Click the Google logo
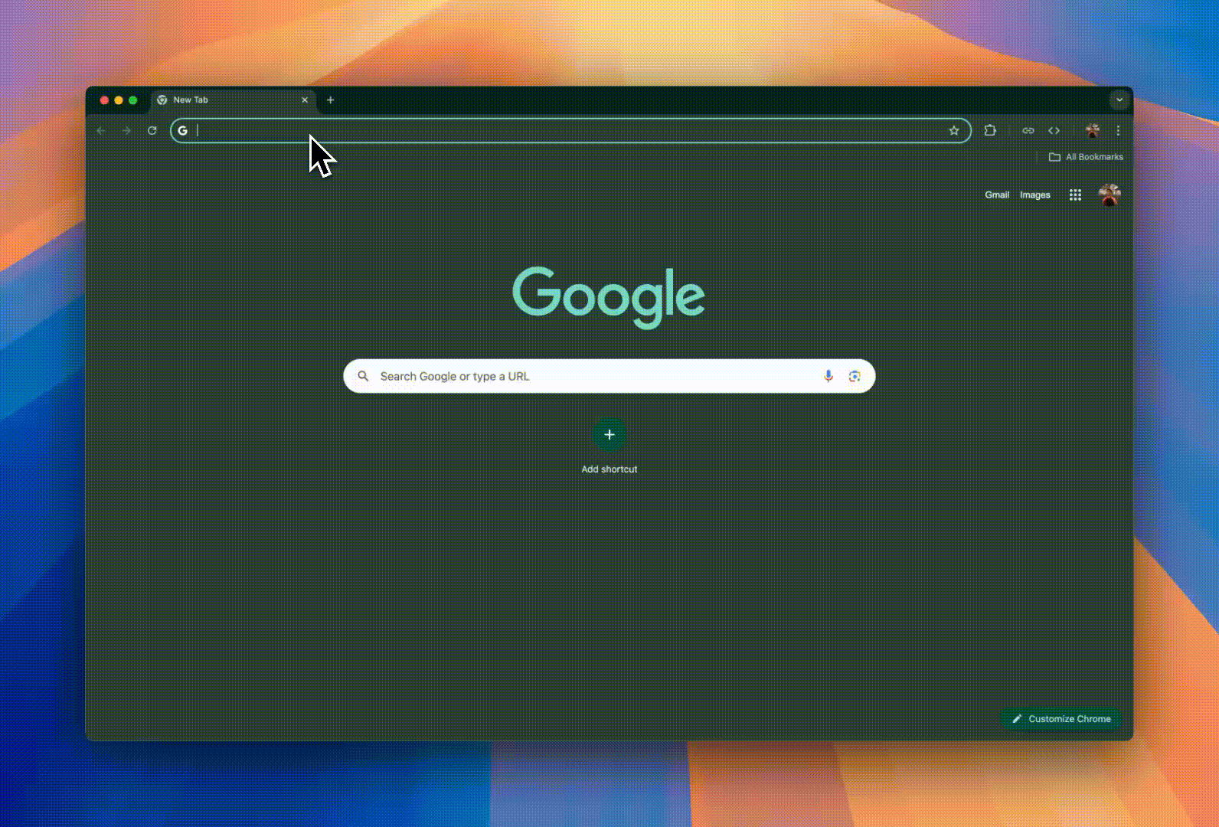Screen dimensions: 1219x827 (x=609, y=297)
